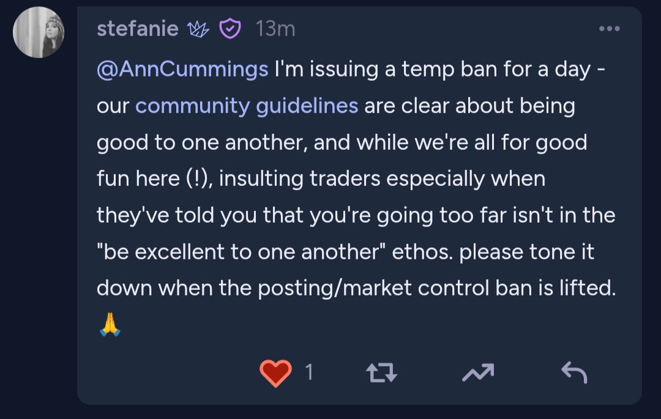Like stefanie's comment with the heart icon

tap(275, 373)
